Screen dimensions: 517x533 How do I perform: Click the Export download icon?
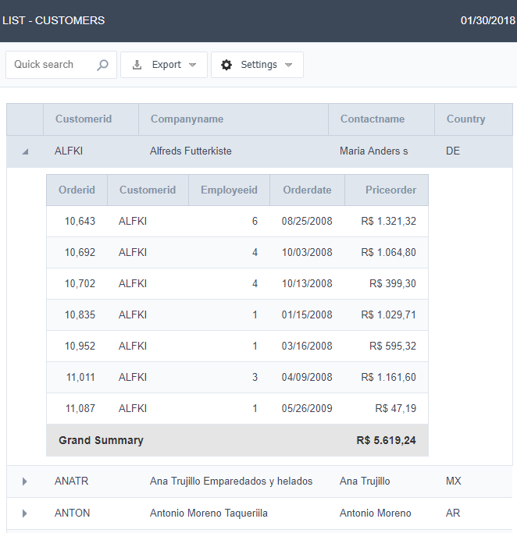tap(137, 65)
